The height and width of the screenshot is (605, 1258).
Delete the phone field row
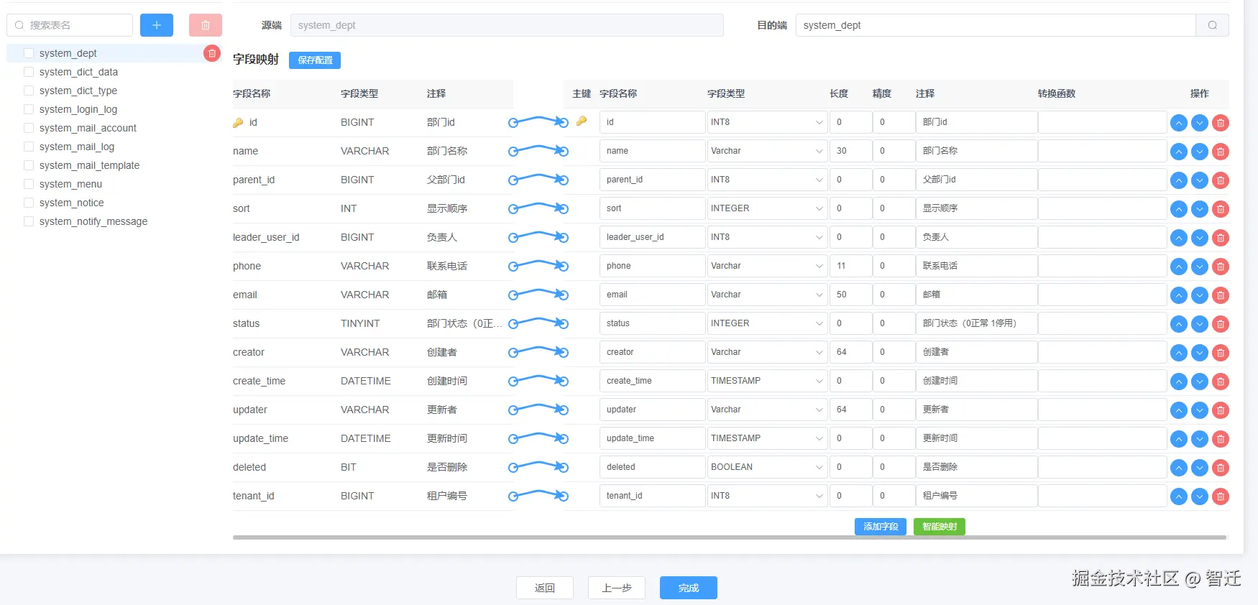tap(1221, 267)
